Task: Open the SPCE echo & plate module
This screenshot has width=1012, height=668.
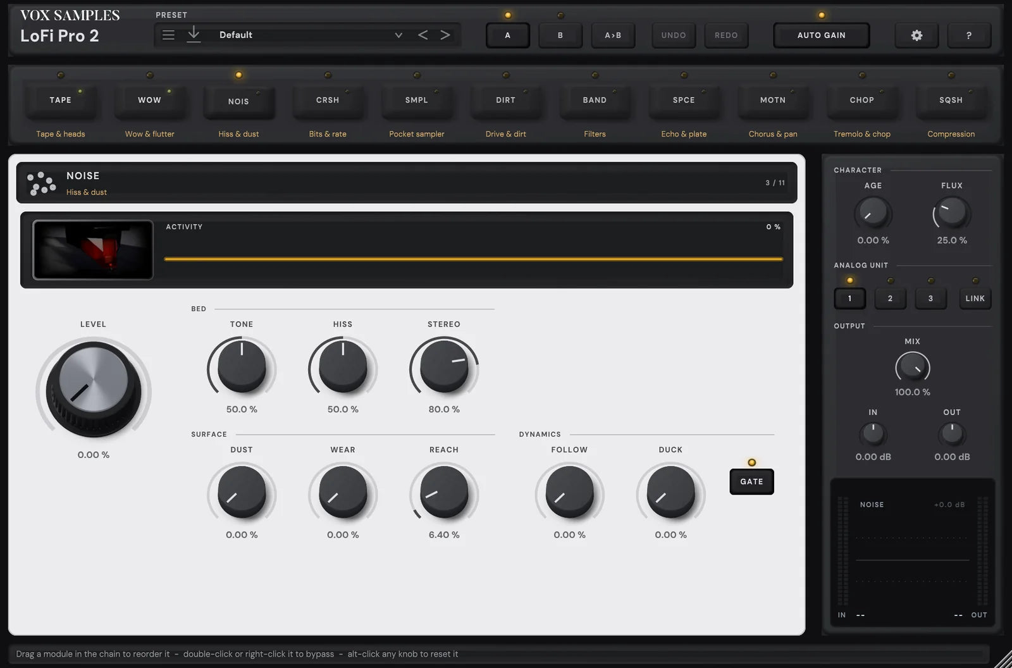Action: point(684,101)
